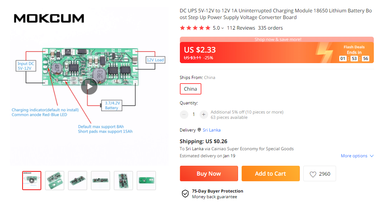Click the buyer protection shield icon
Image resolution: width=383 pixels, height=213 pixels.
[185, 194]
